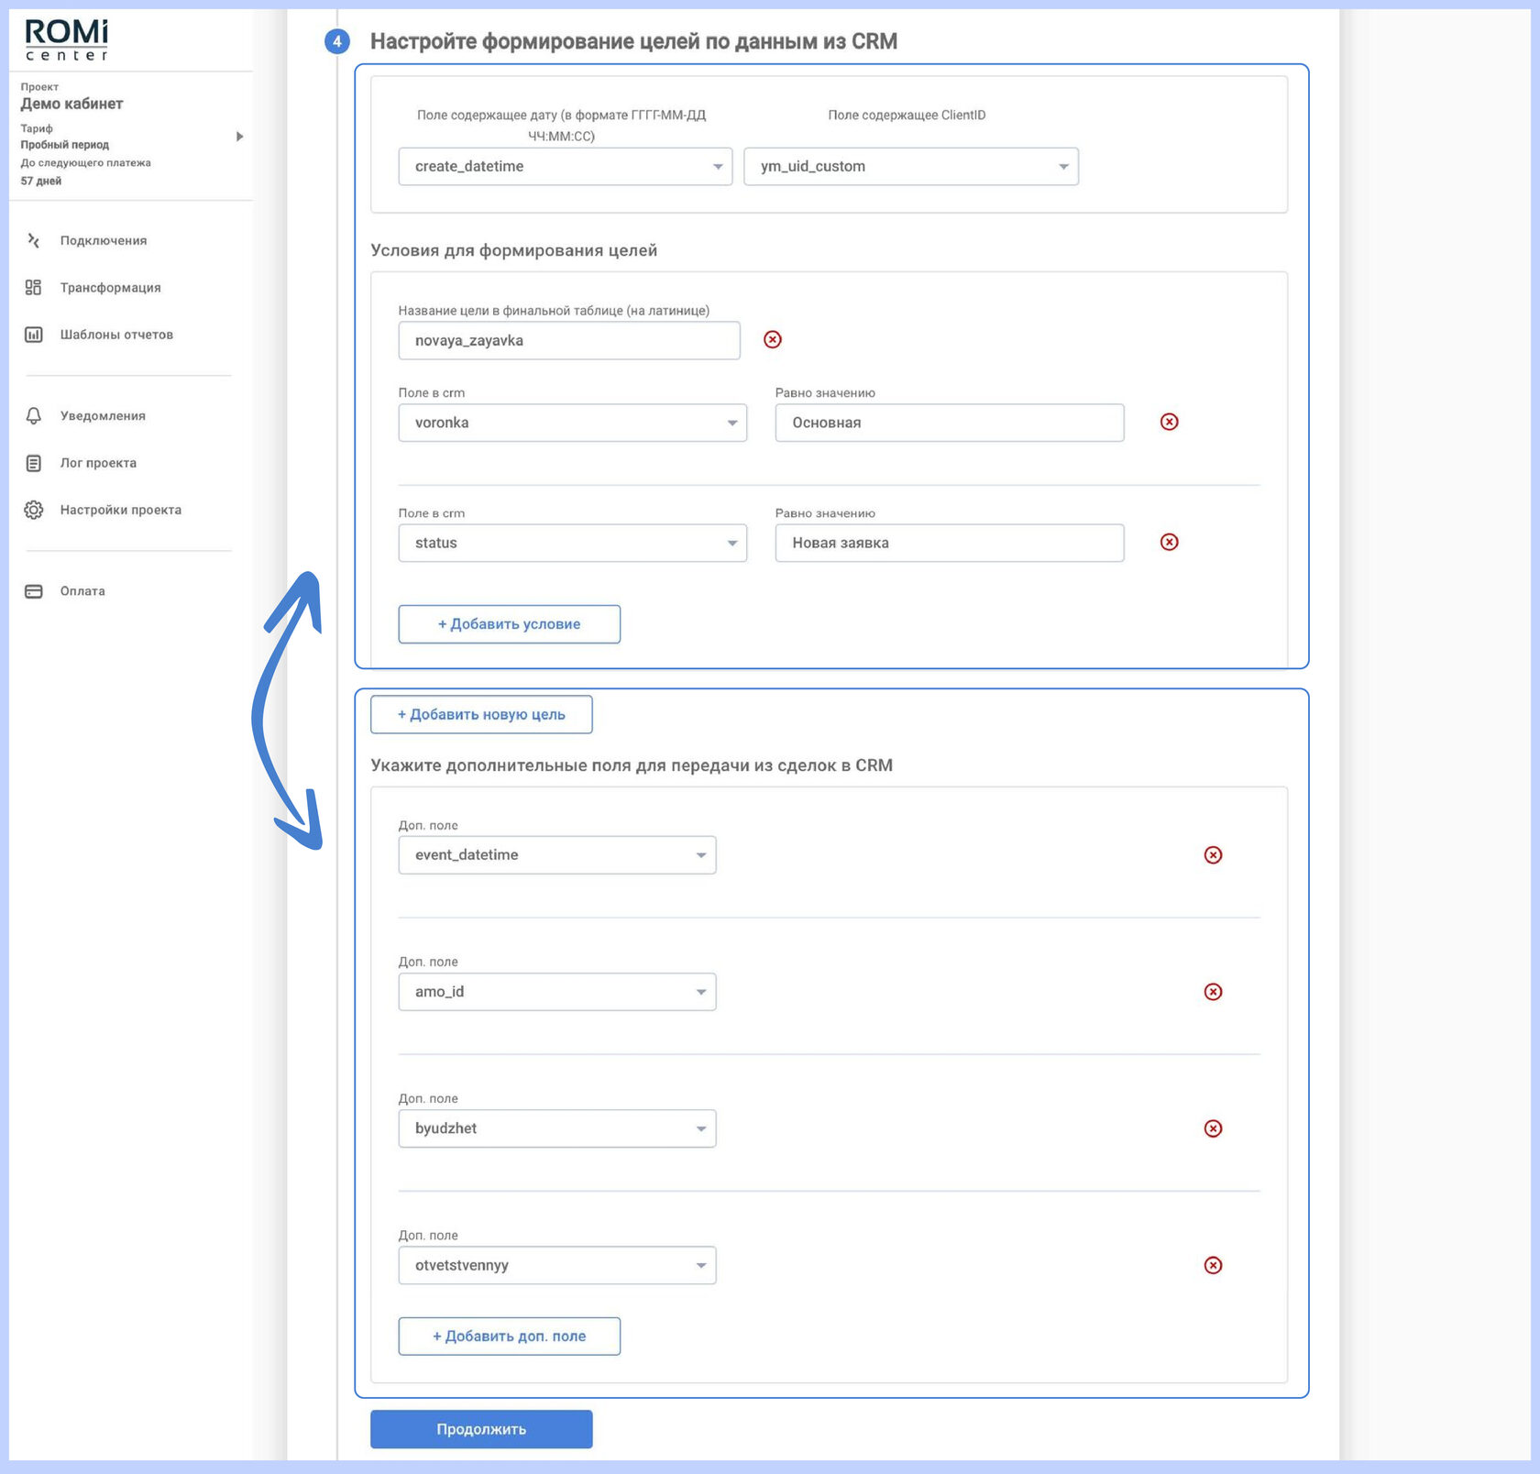Viewport: 1540px width, 1474px height.
Task: Click the Трансформация sidebar icon
Action: click(34, 288)
